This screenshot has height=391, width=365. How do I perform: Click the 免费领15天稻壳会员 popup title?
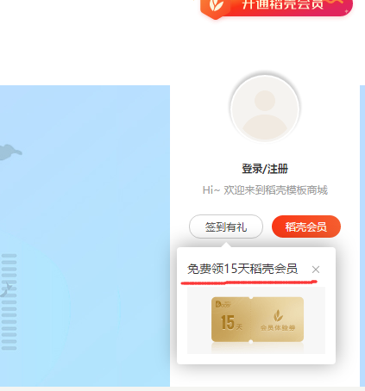click(x=242, y=269)
